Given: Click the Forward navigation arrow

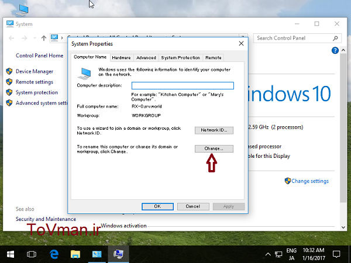Looking at the screenshot, I should click(x=25, y=38).
